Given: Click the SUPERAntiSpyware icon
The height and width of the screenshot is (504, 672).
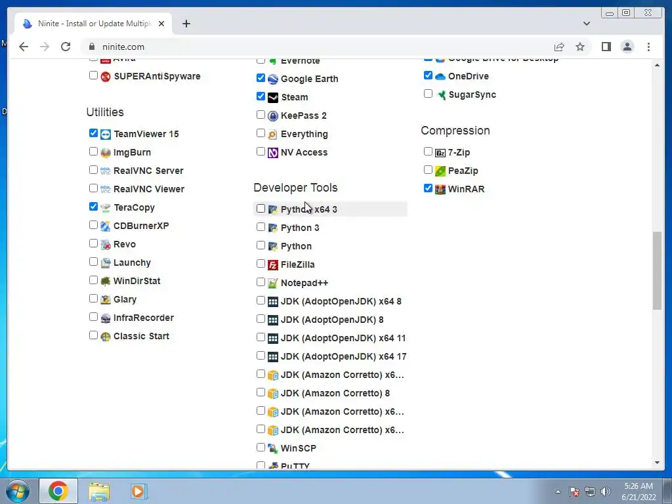Looking at the screenshot, I should (x=106, y=76).
